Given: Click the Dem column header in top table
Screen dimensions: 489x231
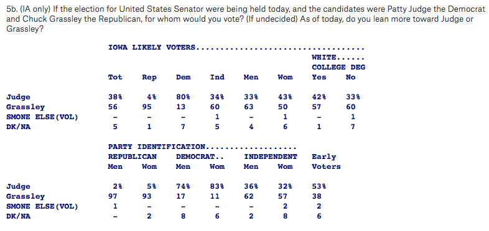Looking at the screenshot, I should point(183,77).
